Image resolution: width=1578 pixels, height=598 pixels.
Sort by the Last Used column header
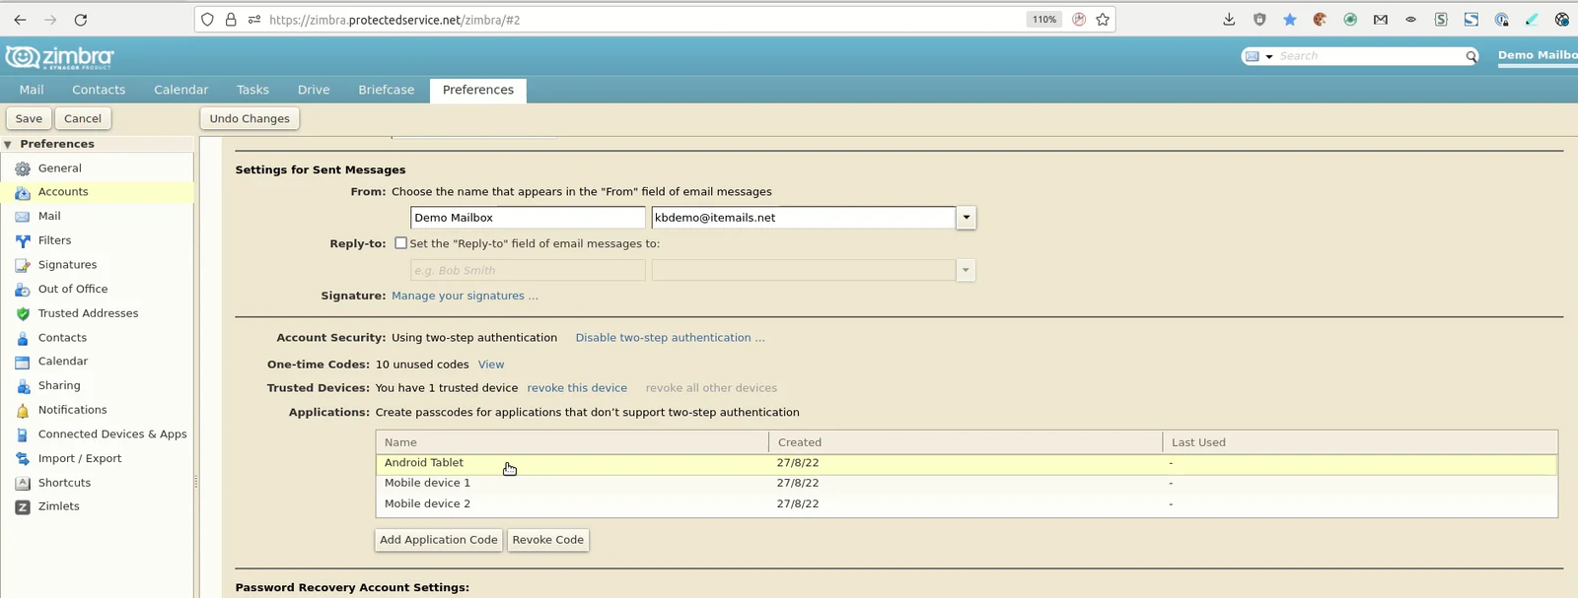[x=1360, y=442]
